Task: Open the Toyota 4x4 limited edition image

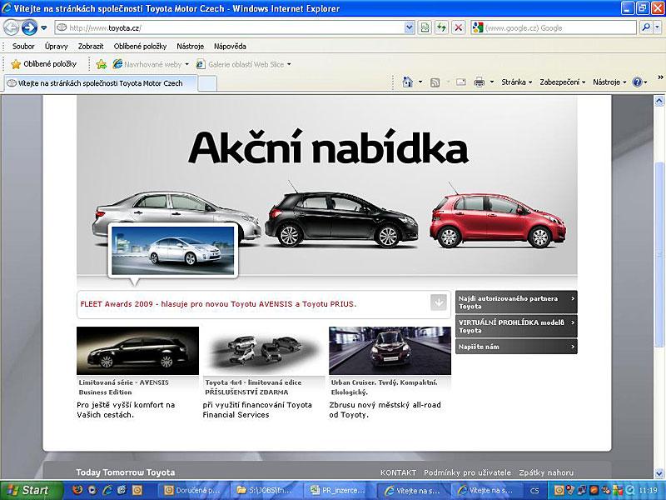Action: tap(263, 351)
